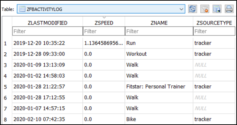
Task: Focus the ZSPEED filter field
Action: (x=104, y=31)
